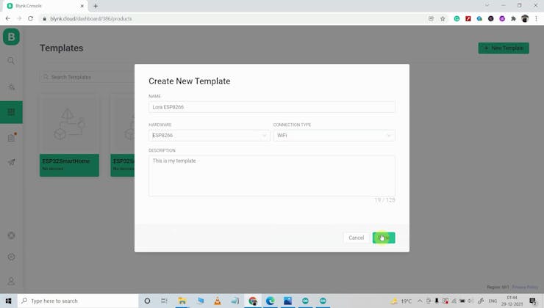This screenshot has width=544, height=308.
Task: Open Chrome menu three dots
Action: point(536,18)
